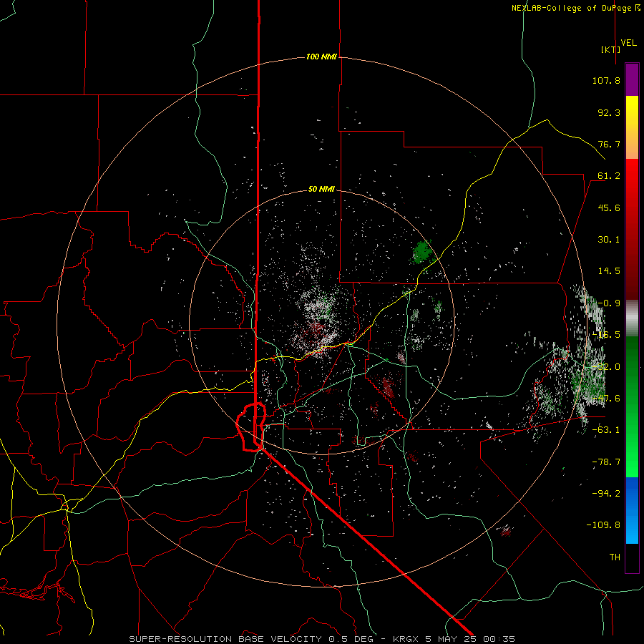Click the -78.7 legend value

[606, 462]
